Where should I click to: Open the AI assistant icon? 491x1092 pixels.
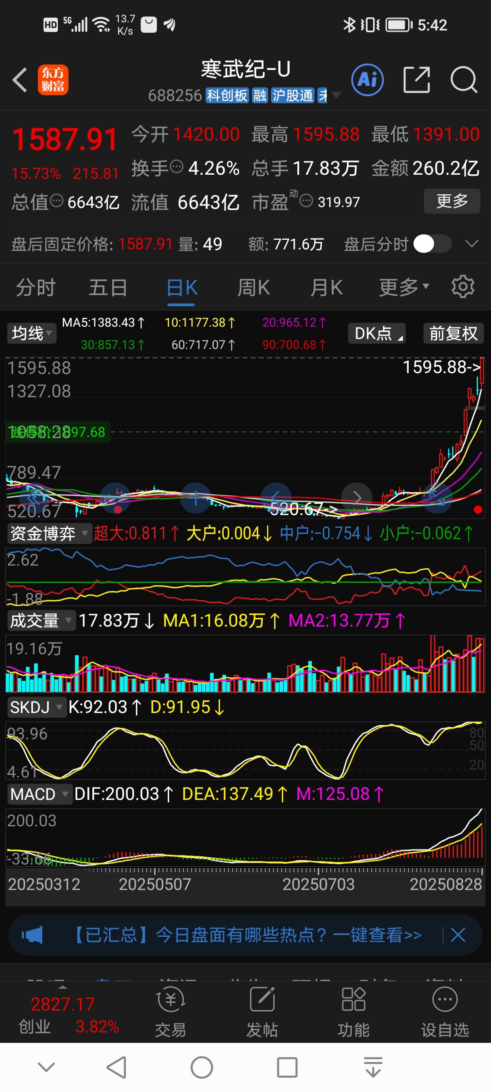[x=367, y=80]
